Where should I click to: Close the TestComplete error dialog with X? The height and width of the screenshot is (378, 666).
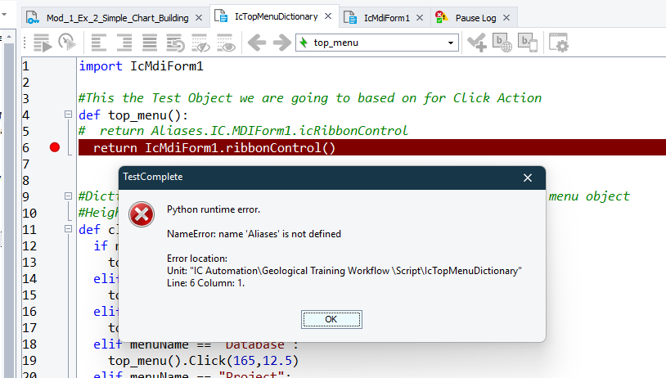pos(528,178)
